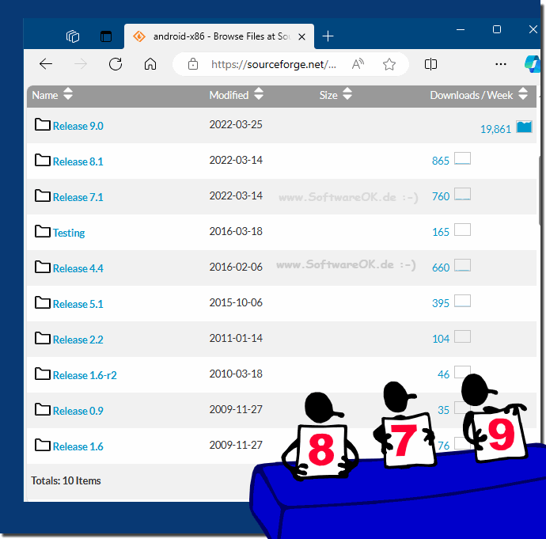The image size is (546, 539).
Task: Click folder icon for Release 8.1
Action: click(x=43, y=160)
